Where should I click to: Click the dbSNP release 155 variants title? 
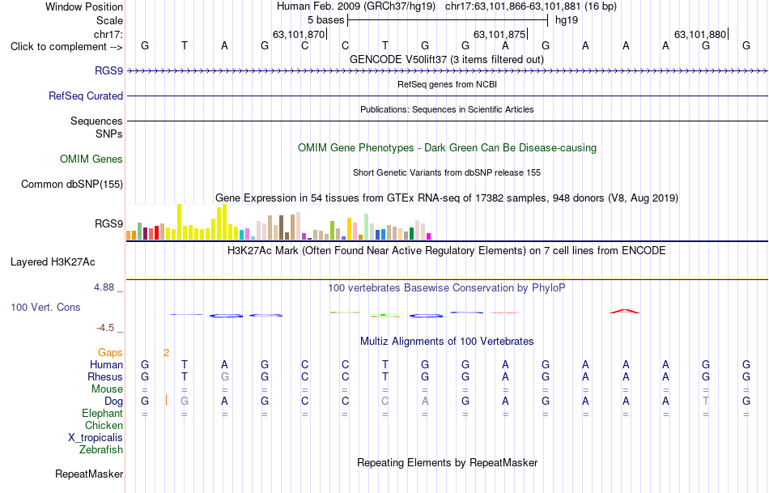pyautogui.click(x=447, y=172)
